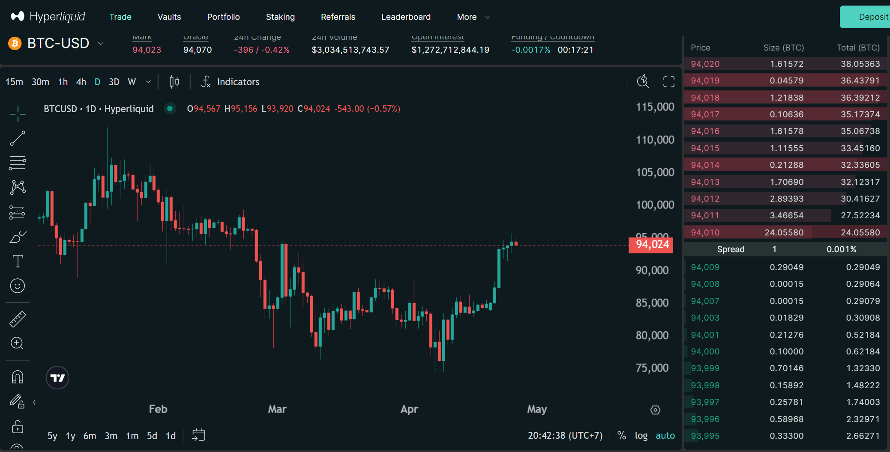Open the emoji icons tool

[x=18, y=285]
